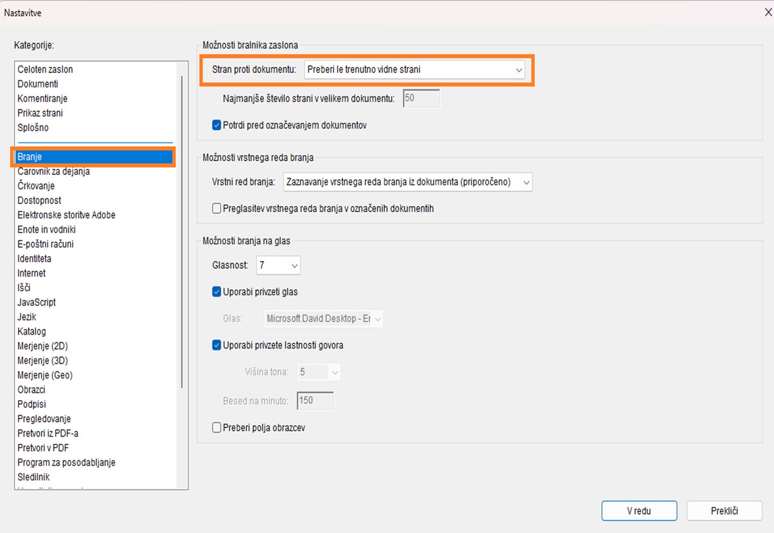Click the categories list vertical scrollbar
Viewport: 774px width, 533px height.
[x=182, y=231]
